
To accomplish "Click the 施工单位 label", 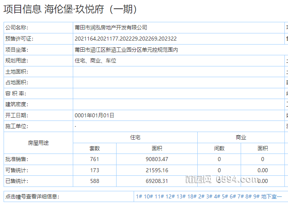I will (17, 126).
